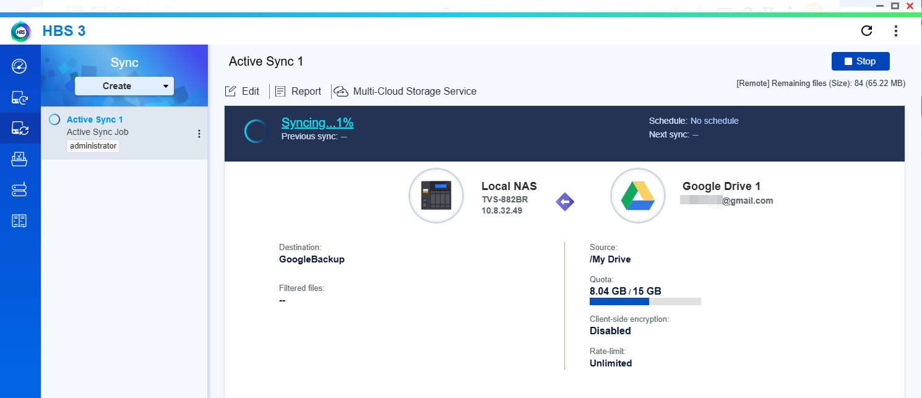Select the Backup & Restore sidebar icon
Viewport: 922px width, 398px height.
pyautogui.click(x=20, y=98)
